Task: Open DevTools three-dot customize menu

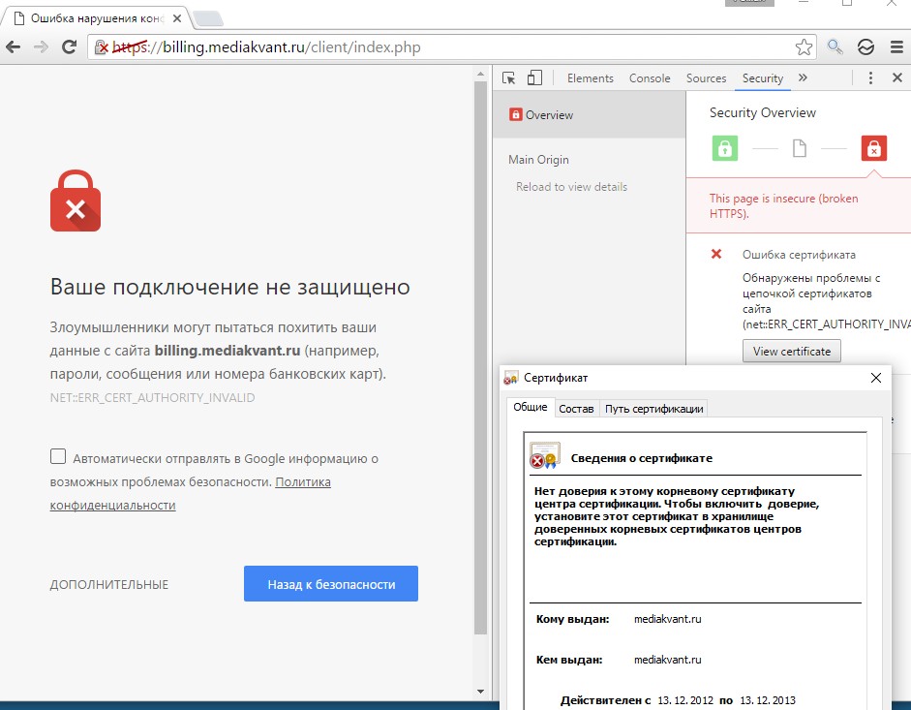Action: click(x=870, y=78)
